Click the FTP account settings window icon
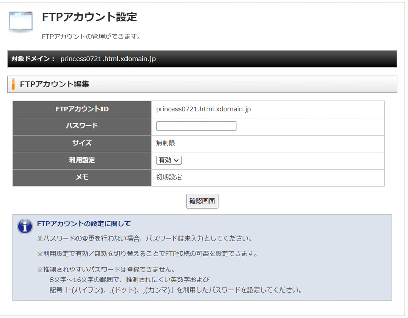This screenshot has height=318, width=408. (20, 21)
